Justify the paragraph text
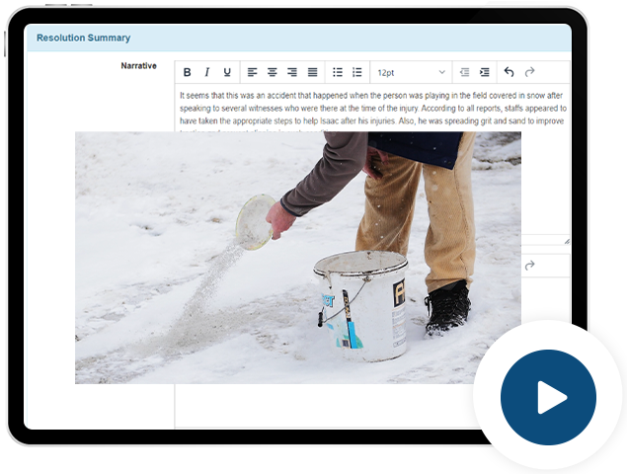The width and height of the screenshot is (627, 474). [x=312, y=72]
